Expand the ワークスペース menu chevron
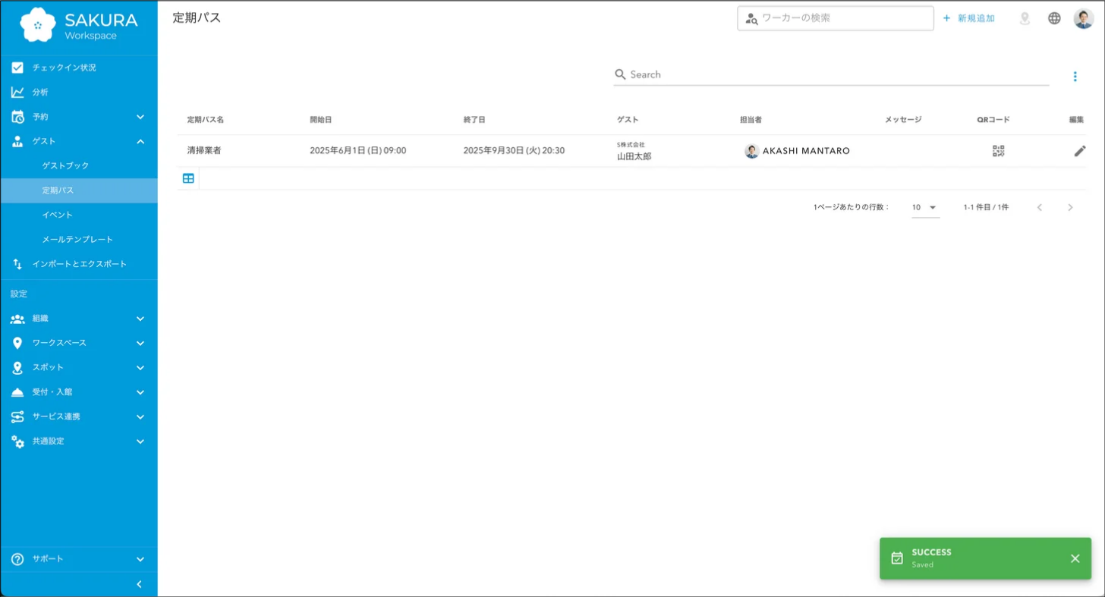Screen dimensions: 1105x597 pyautogui.click(x=140, y=343)
